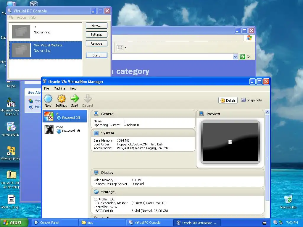Click the System section chip icon

tap(96, 133)
